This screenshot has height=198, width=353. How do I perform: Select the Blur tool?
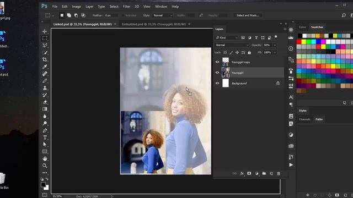[x=45, y=116]
